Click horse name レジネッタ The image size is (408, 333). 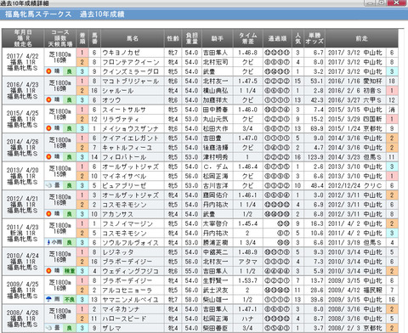click(x=118, y=252)
